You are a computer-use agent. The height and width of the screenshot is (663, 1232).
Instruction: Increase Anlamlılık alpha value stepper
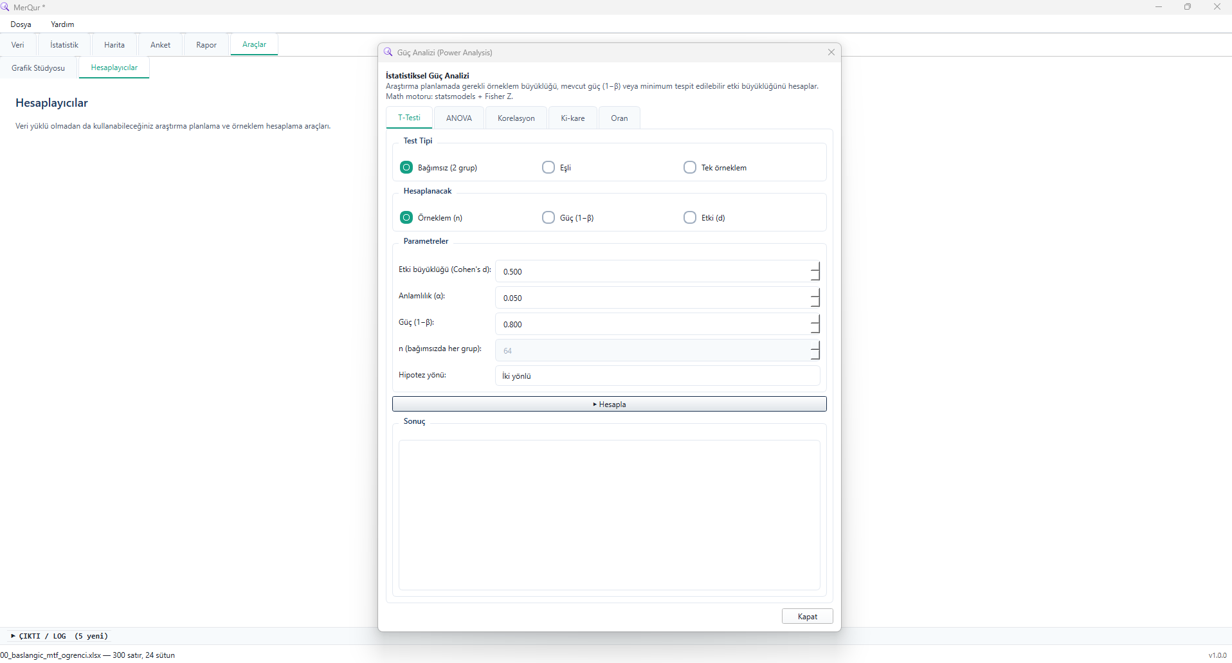point(815,292)
